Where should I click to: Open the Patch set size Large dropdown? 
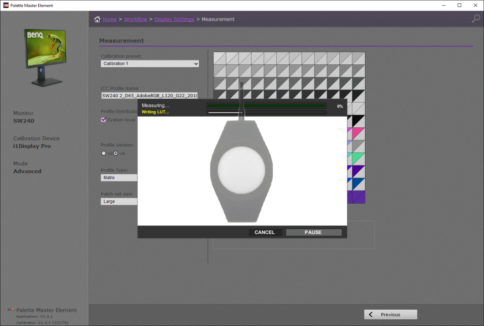click(x=119, y=201)
